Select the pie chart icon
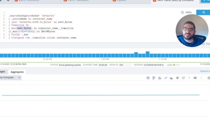Screen dimensions: 210x118 point(178,78)
